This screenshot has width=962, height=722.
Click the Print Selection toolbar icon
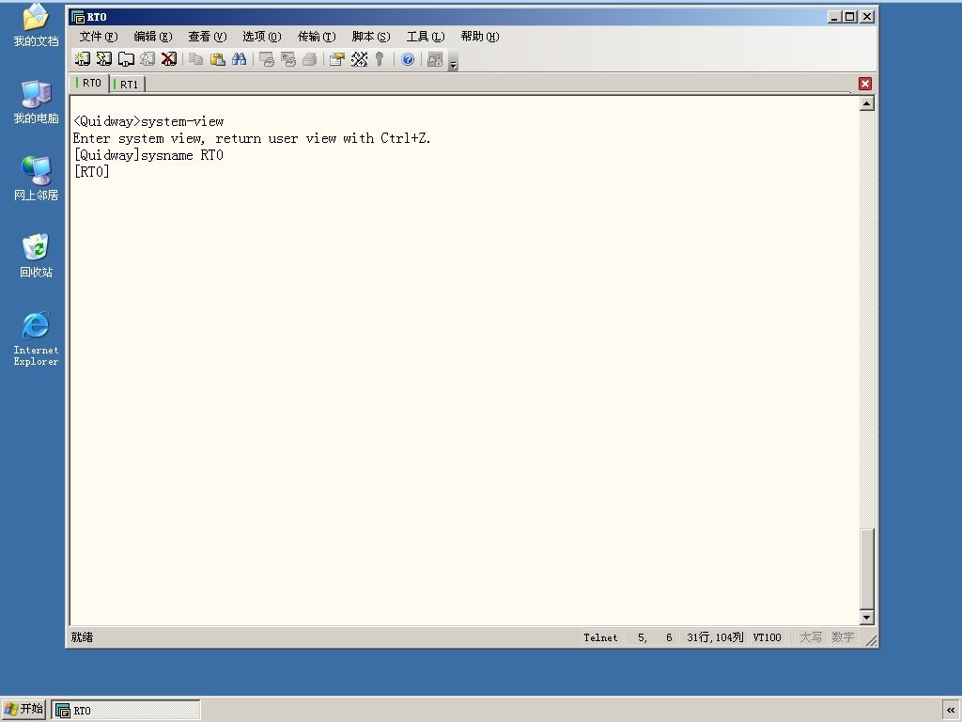coord(287,59)
